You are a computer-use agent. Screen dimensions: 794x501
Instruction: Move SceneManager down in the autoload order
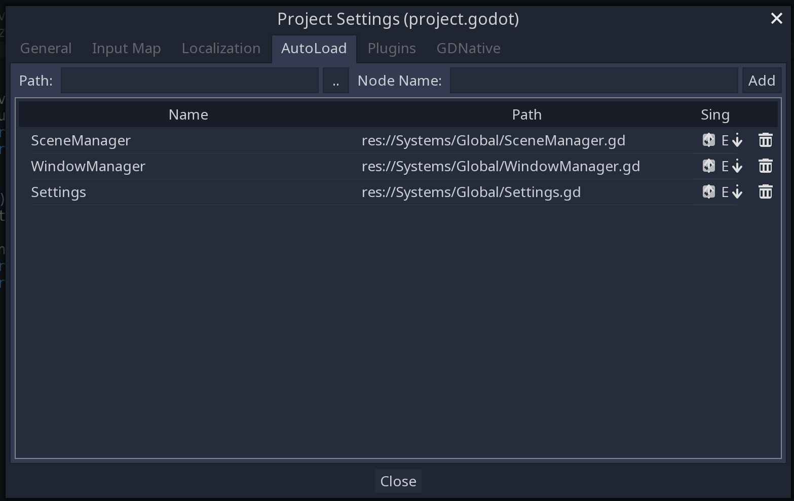(x=737, y=140)
